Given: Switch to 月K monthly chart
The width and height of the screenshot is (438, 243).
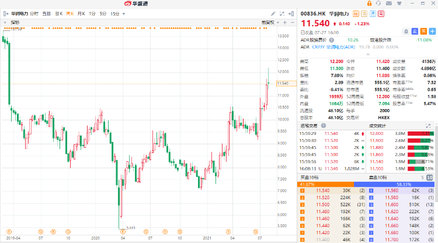Looking at the screenshot, I should 81,13.
